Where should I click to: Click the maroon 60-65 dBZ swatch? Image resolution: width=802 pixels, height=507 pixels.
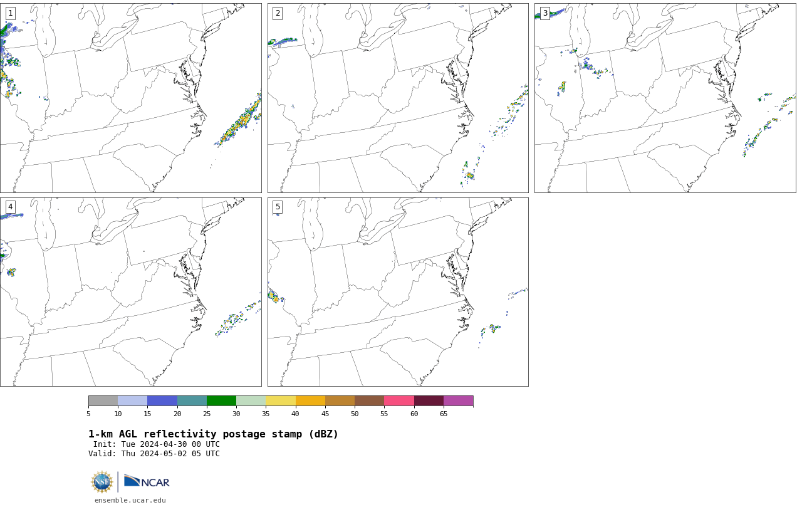[x=429, y=401]
